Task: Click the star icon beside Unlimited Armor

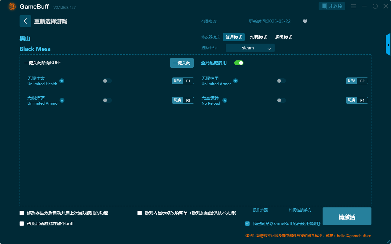Action: coord(236,81)
